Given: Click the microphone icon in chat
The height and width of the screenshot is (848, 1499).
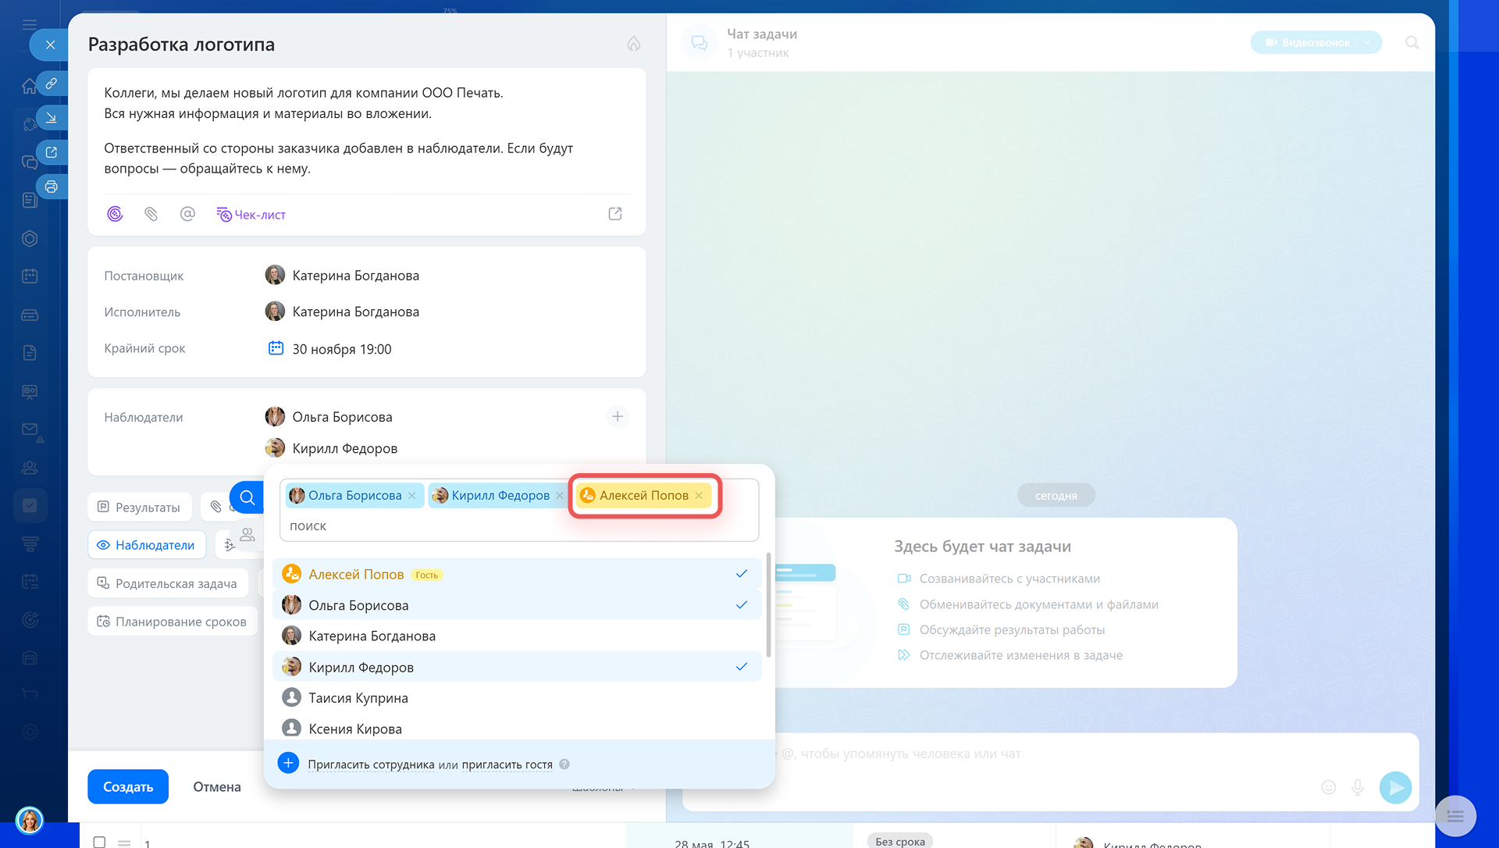Looking at the screenshot, I should (1358, 788).
